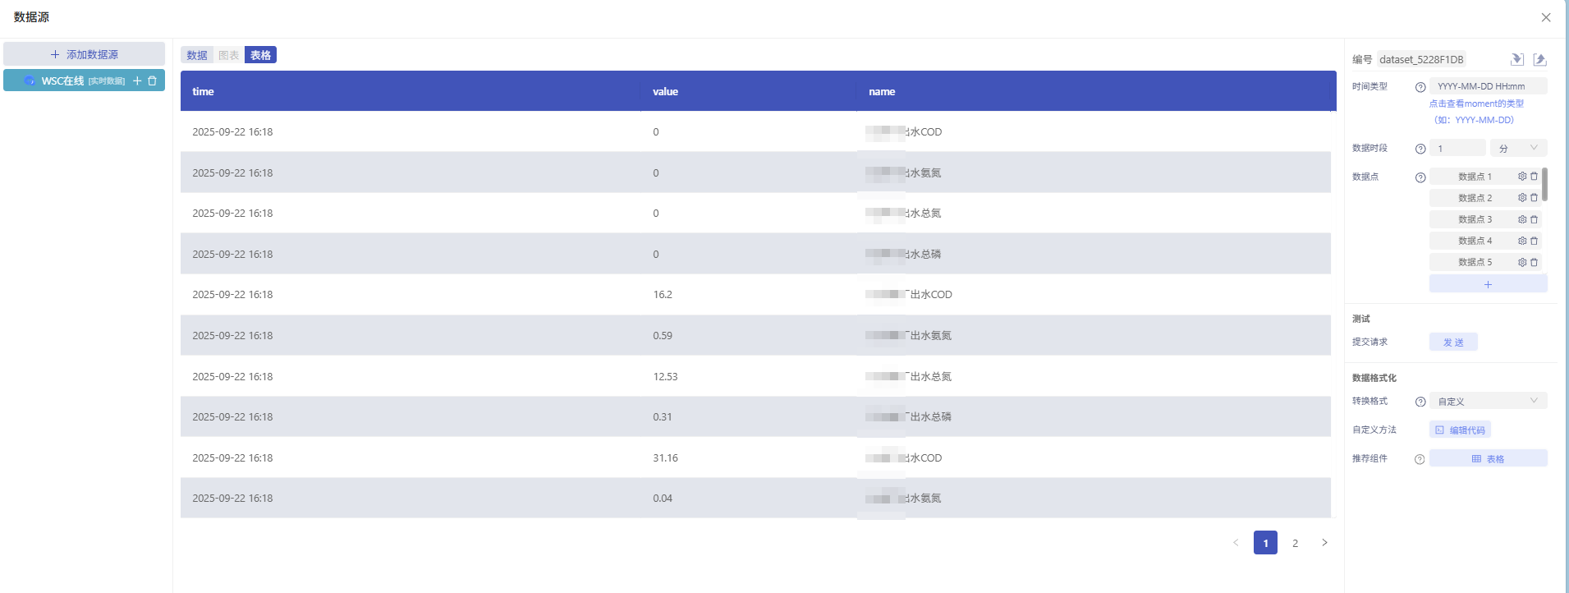Delete 数据点 1 with trash icon
Screen dimensions: 1569x593
tap(1534, 177)
